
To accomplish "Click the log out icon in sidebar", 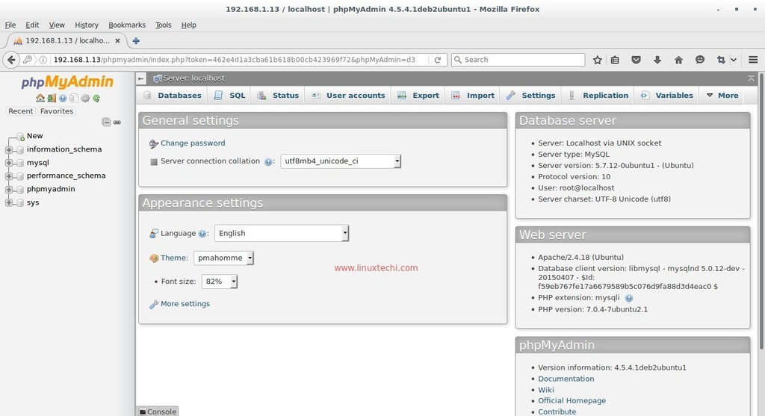I will (52, 98).
